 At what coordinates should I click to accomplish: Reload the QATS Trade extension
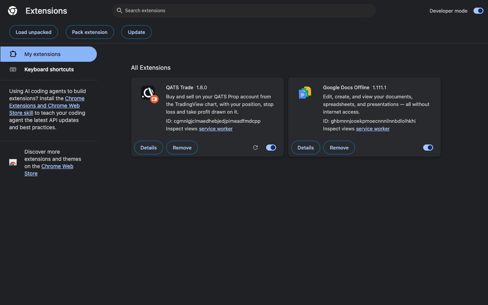[x=255, y=148]
